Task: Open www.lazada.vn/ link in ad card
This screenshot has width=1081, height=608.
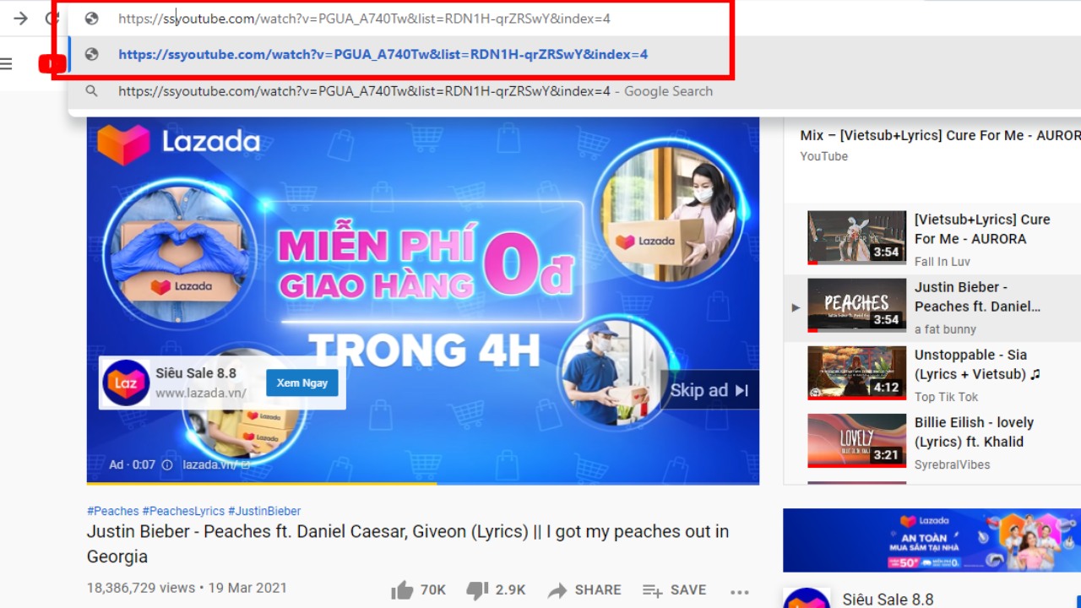Action: pos(201,393)
